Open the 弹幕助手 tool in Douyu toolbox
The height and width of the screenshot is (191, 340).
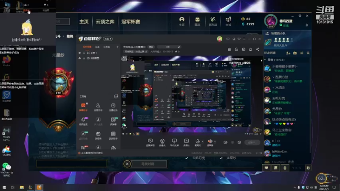pos(83,107)
